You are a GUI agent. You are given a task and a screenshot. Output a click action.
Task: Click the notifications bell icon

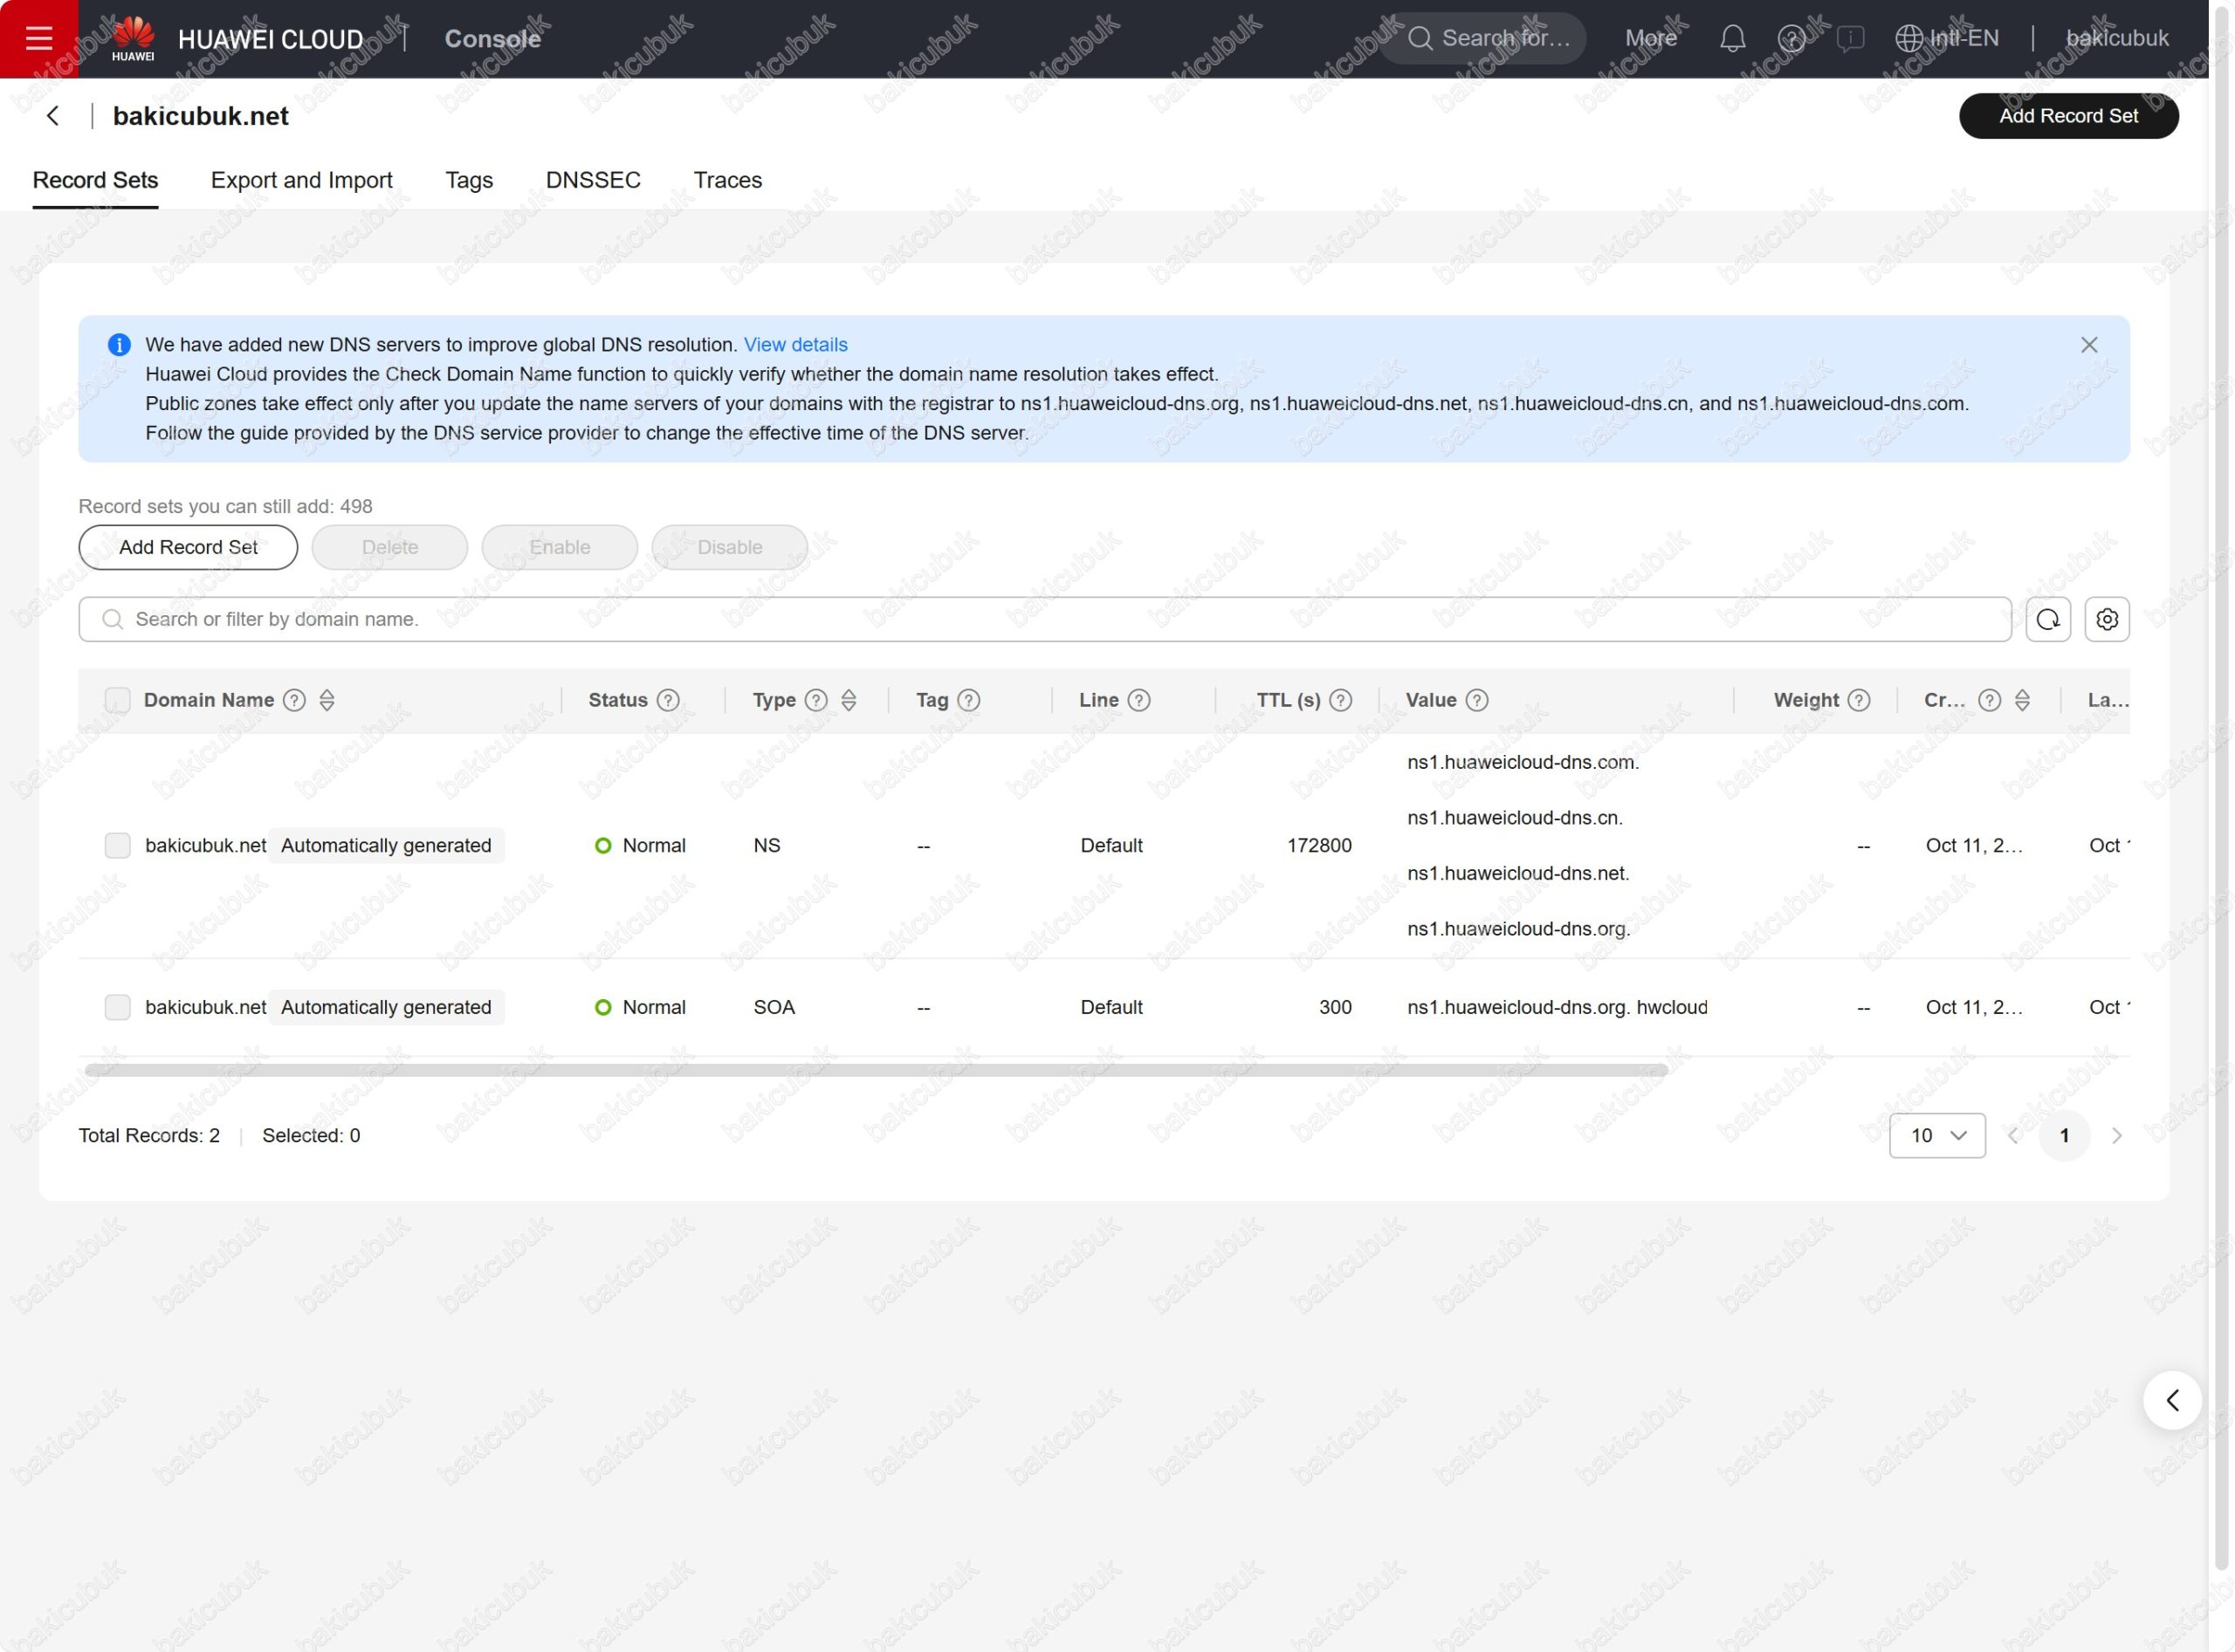(x=1732, y=39)
